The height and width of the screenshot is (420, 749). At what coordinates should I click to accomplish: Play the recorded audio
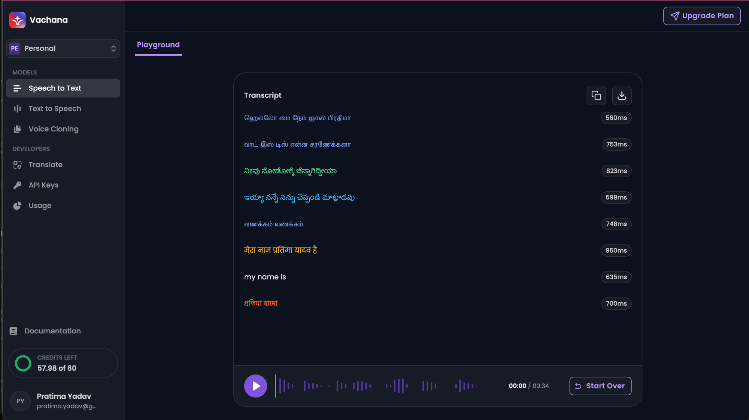[x=255, y=386]
